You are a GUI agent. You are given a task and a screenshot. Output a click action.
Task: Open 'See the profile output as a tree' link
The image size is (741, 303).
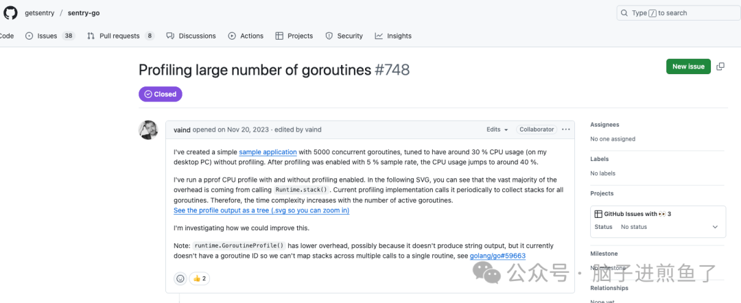coord(261,210)
